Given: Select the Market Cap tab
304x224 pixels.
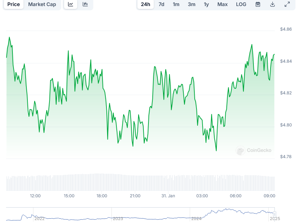Looking at the screenshot, I should click(x=42, y=4).
